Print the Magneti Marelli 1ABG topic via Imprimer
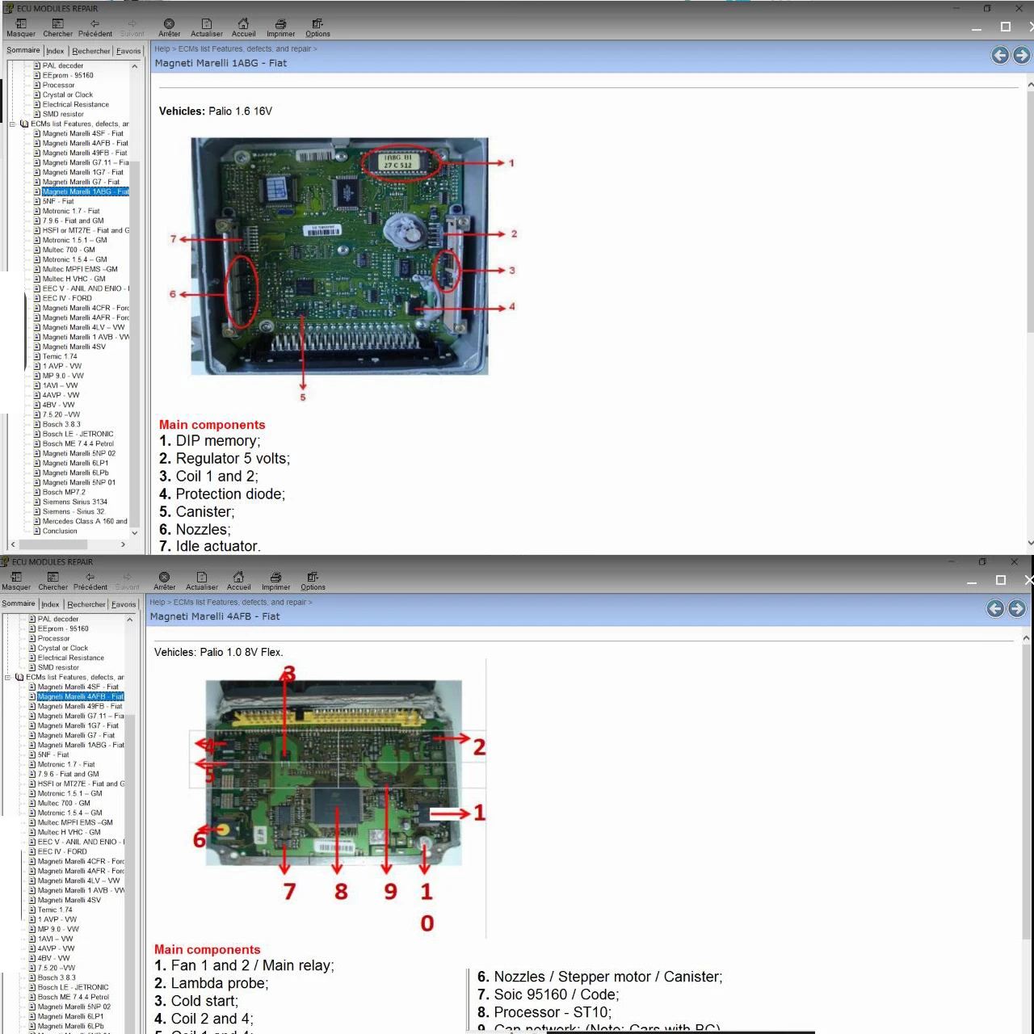The image size is (1034, 1034). pyautogui.click(x=280, y=25)
